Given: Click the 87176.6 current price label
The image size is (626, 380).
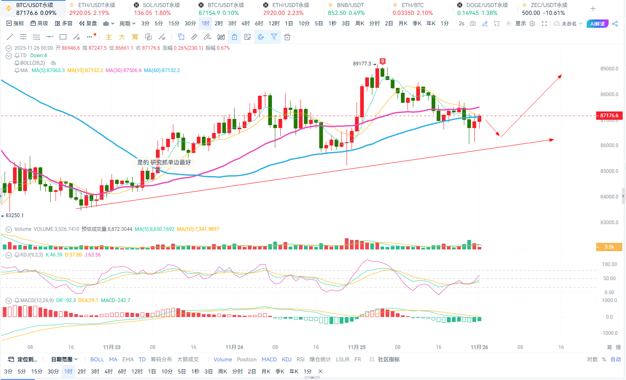Looking at the screenshot, I should pos(609,116).
